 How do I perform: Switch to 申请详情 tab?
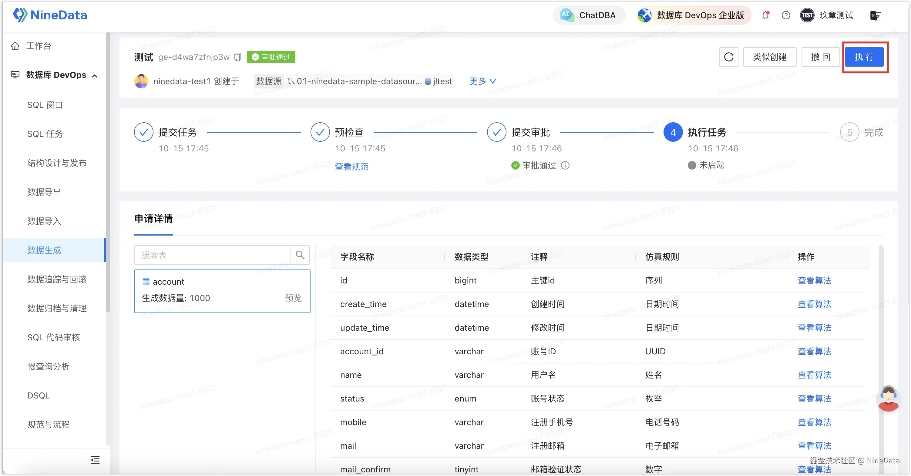[153, 219]
